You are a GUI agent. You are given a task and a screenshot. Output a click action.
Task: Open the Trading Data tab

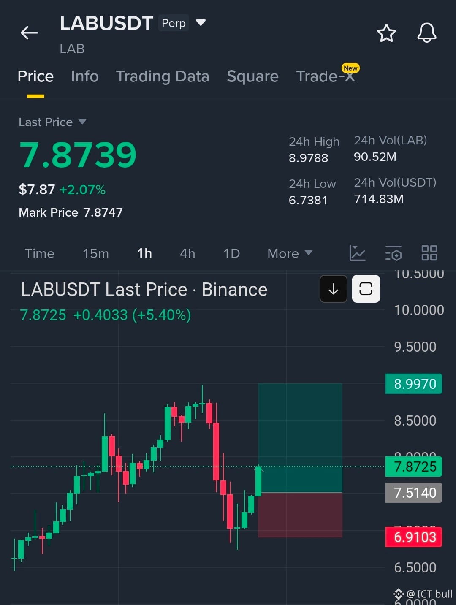163,76
